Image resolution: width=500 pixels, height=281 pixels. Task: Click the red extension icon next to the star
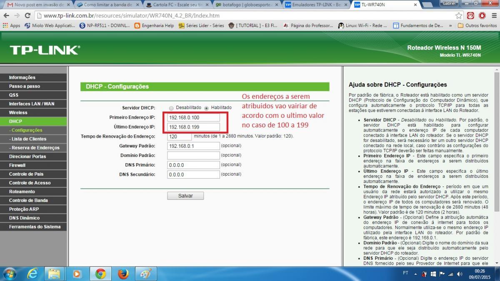pos(470,15)
